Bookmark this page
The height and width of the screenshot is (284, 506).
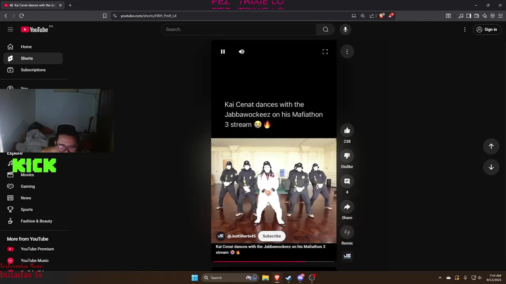(x=104, y=16)
